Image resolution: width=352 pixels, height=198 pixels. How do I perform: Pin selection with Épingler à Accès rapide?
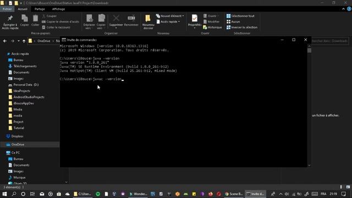[x=10, y=22]
